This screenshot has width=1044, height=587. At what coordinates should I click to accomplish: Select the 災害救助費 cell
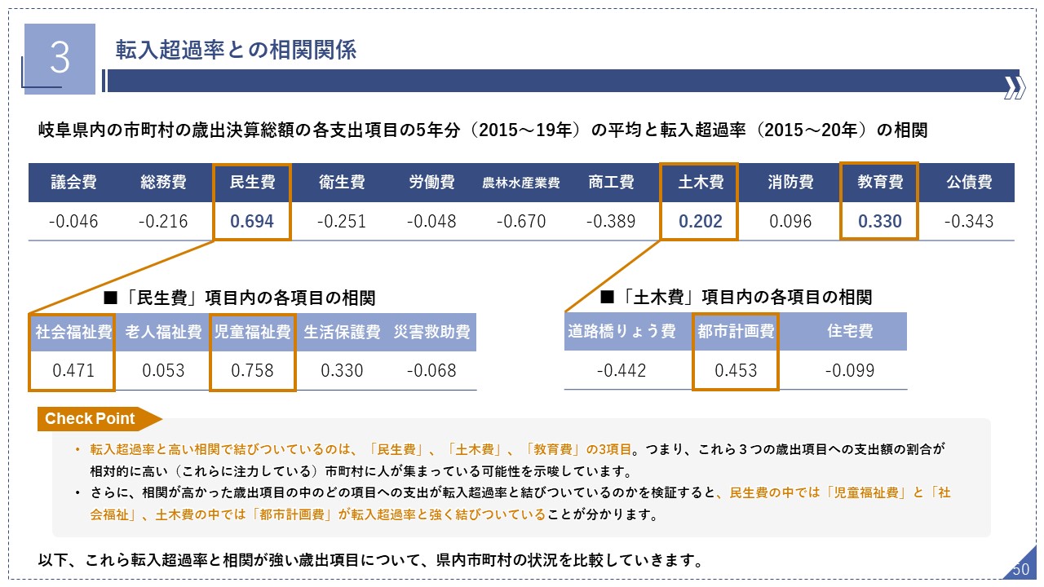click(x=432, y=333)
